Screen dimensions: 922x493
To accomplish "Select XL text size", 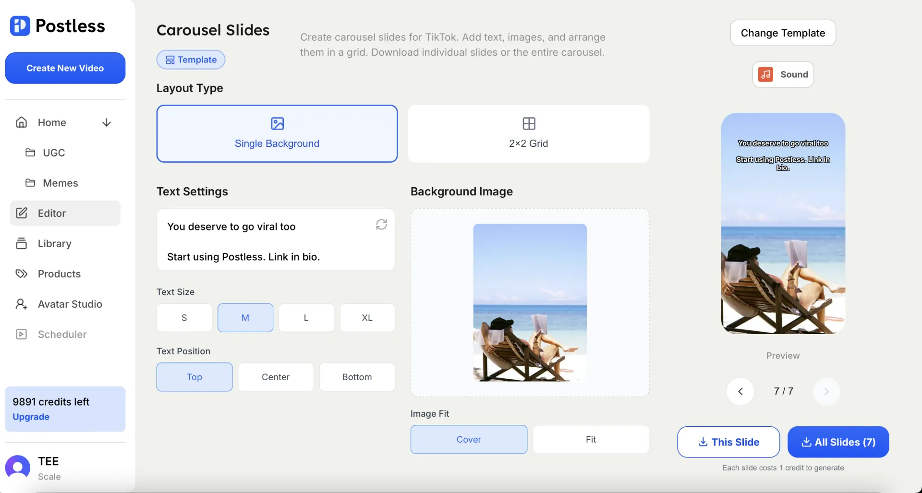I will coord(367,318).
